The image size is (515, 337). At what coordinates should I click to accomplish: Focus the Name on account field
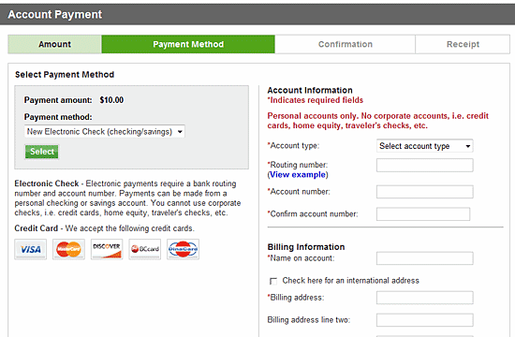(x=425, y=258)
